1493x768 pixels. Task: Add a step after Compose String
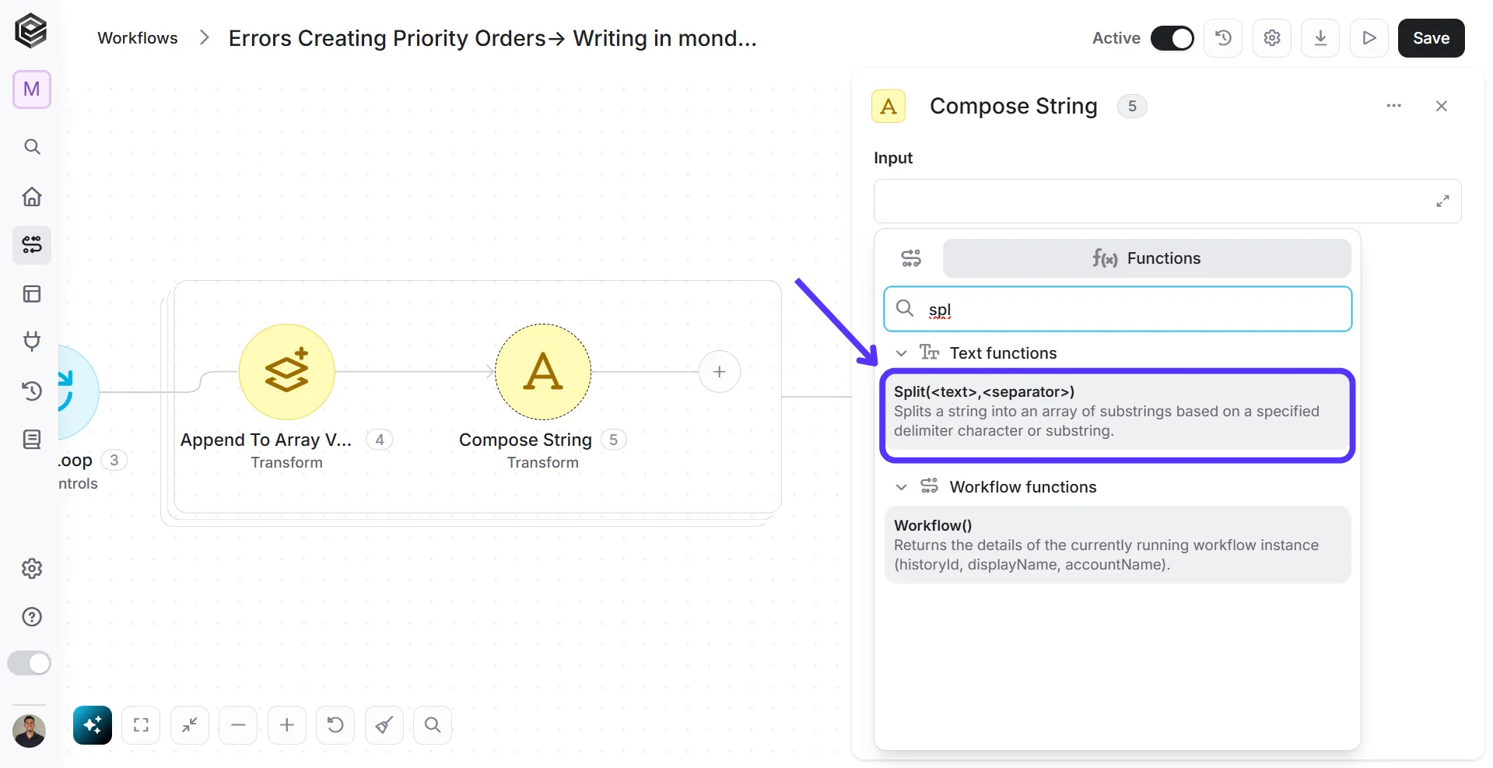[719, 372]
